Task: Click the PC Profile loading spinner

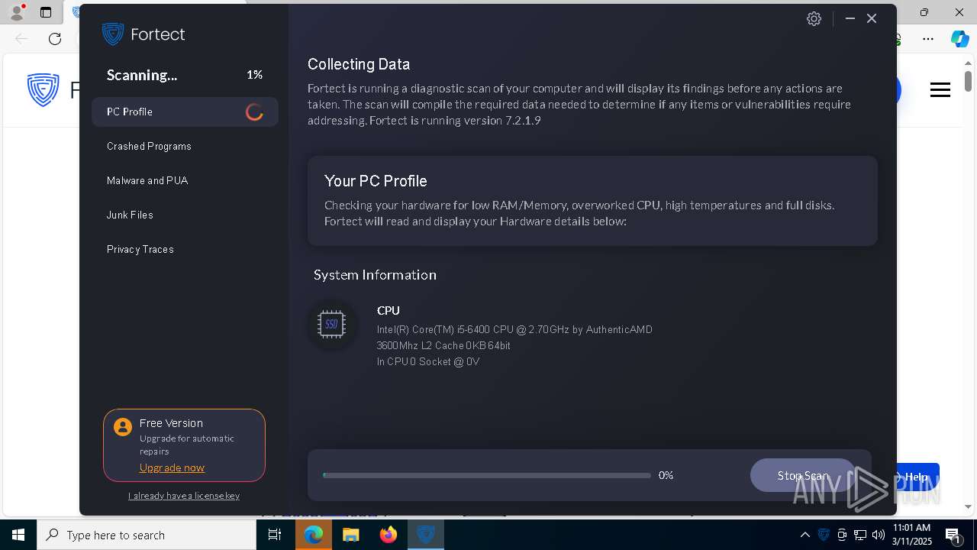Action: [254, 112]
